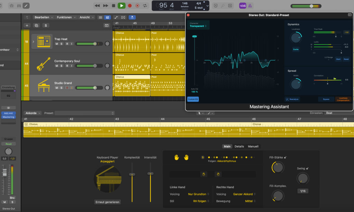Select the pencil tool in editor toolbar
The width and height of the screenshot is (354, 212).
[x=209, y=113]
